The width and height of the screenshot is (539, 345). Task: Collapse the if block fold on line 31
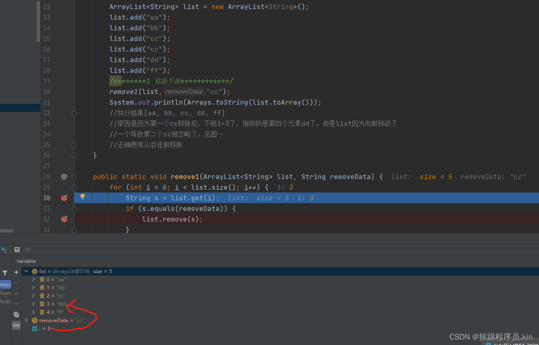click(74, 209)
